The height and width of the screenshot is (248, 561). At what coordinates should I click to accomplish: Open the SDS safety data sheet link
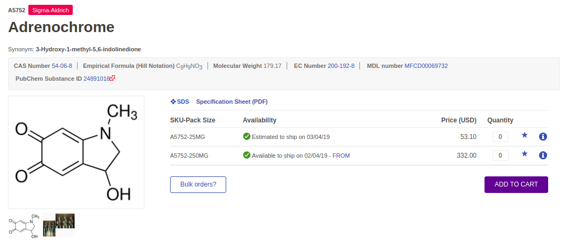point(180,102)
